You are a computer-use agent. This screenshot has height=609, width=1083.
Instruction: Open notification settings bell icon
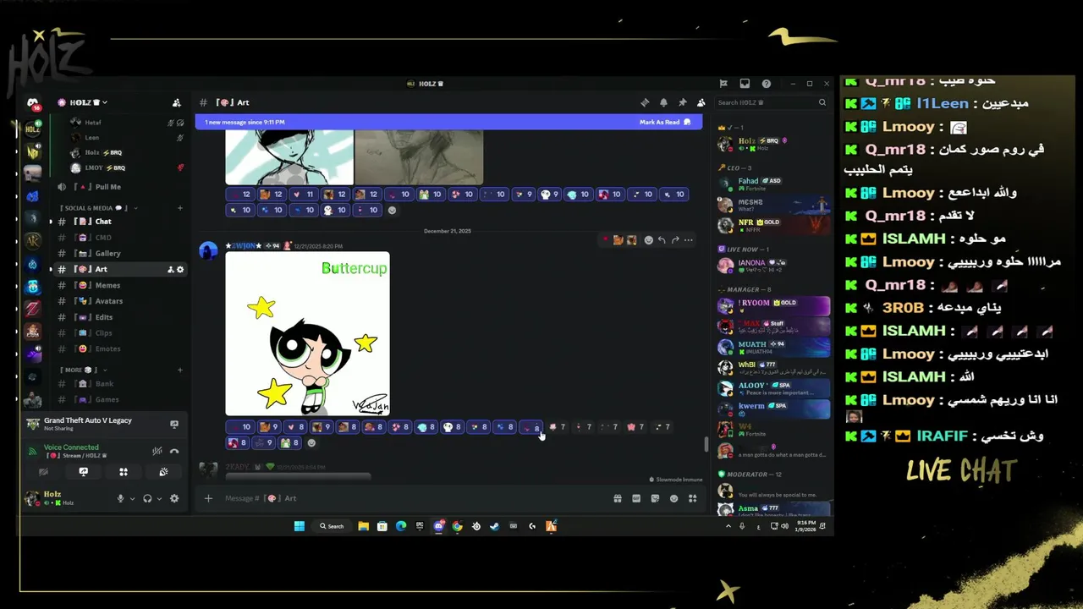(x=663, y=102)
